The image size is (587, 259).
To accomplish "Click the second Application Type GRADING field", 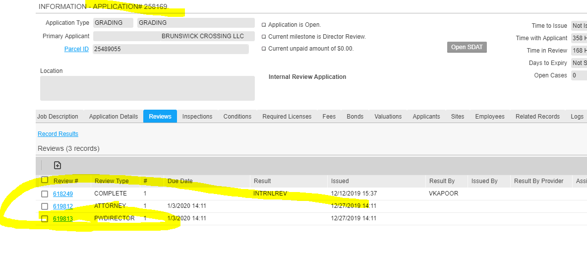I will pyautogui.click(x=196, y=23).
